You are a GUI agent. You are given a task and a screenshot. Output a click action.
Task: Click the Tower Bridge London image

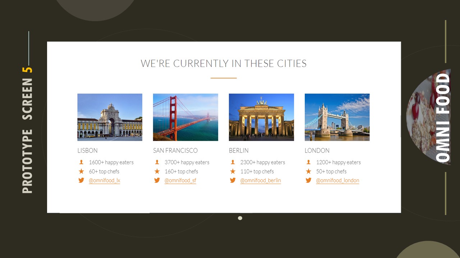click(337, 117)
